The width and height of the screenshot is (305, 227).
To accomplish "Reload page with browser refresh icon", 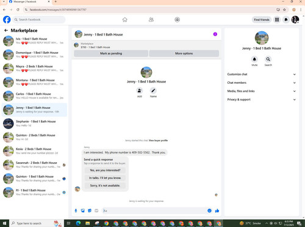I will [x=18, y=10].
